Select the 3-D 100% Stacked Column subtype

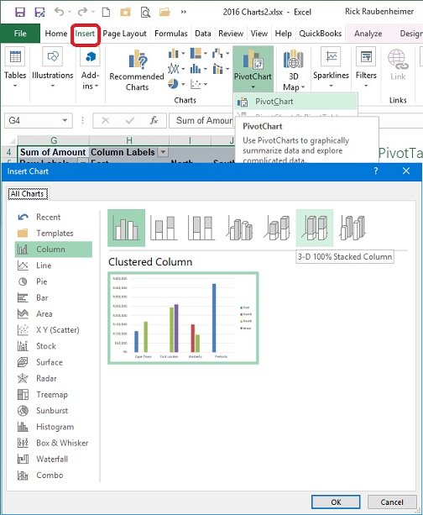click(x=315, y=228)
